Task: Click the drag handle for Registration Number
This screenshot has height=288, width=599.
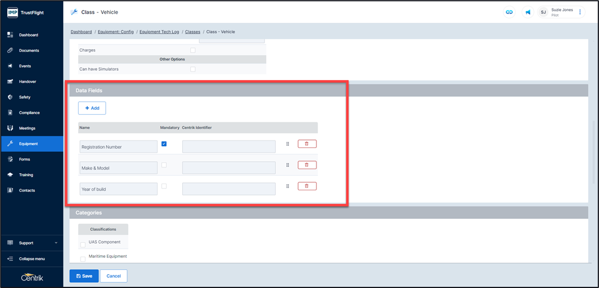Action: tap(287, 144)
